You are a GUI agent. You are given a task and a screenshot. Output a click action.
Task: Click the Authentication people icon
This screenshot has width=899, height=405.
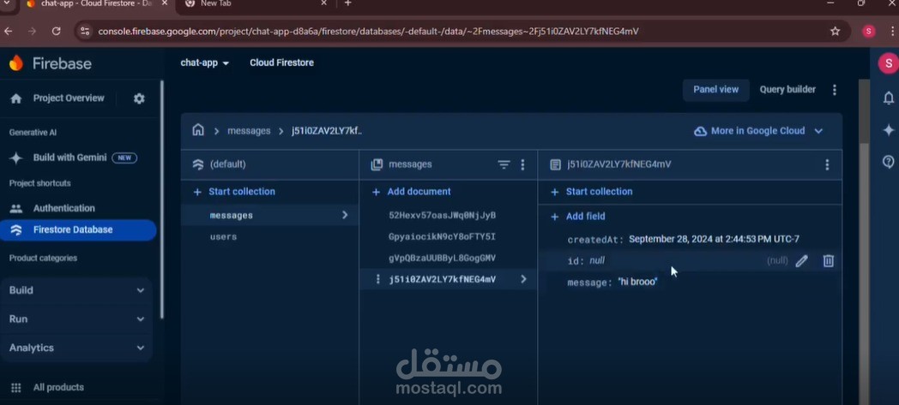coord(16,208)
